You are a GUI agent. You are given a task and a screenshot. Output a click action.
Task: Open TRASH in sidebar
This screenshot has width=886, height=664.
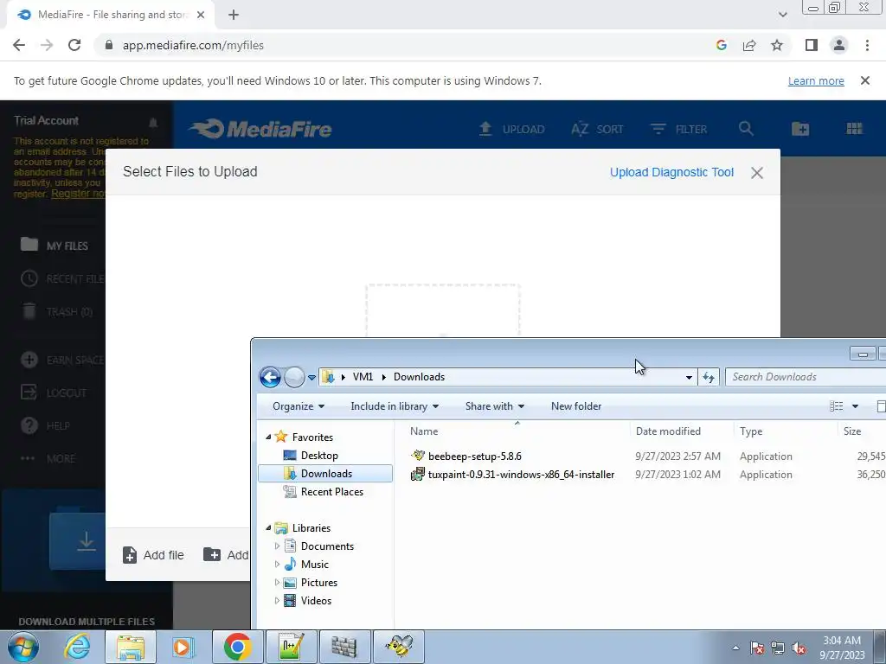[x=56, y=311]
